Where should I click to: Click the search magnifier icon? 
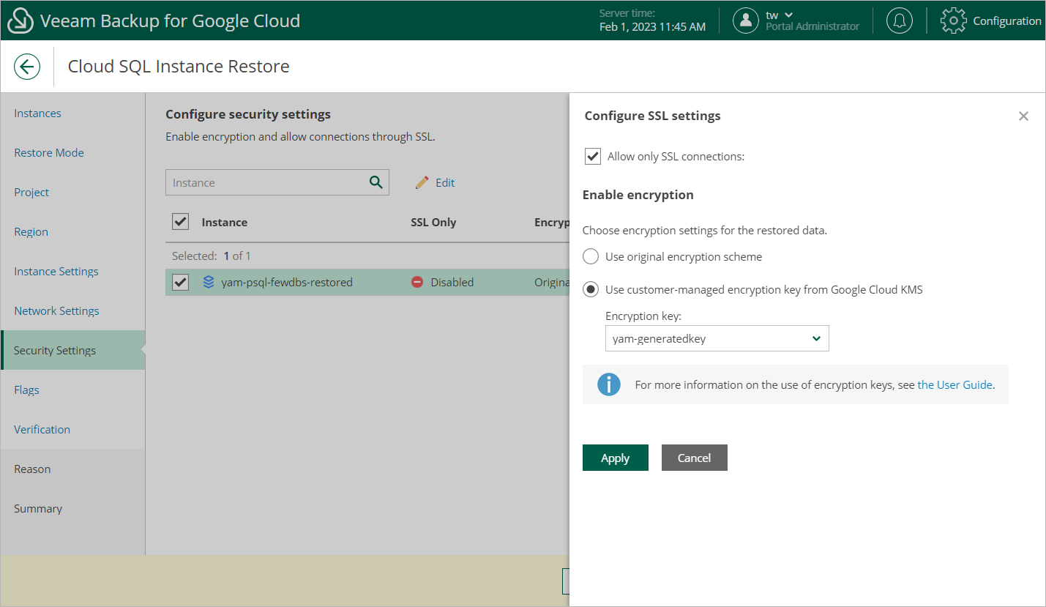376,182
